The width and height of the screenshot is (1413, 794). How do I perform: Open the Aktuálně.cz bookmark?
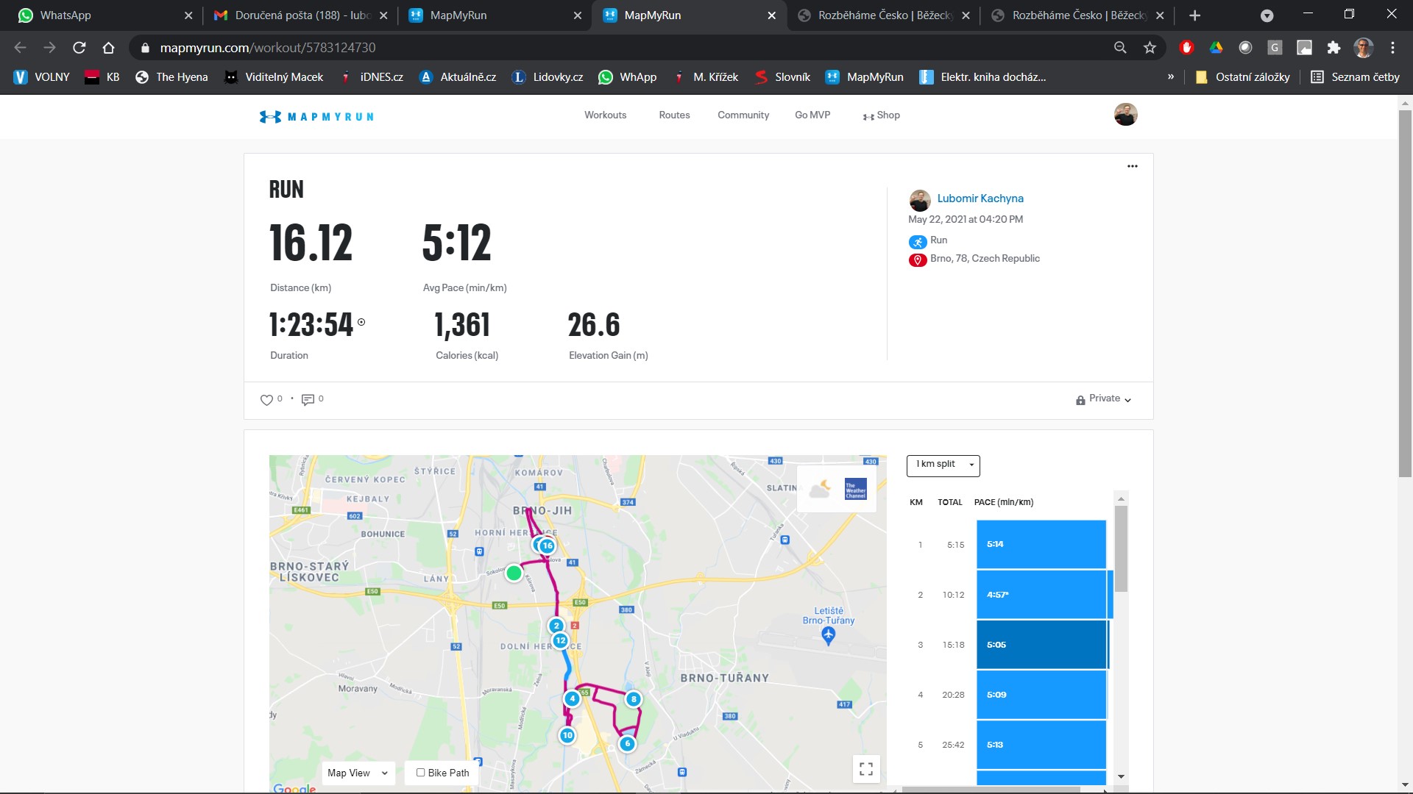pyautogui.click(x=458, y=77)
